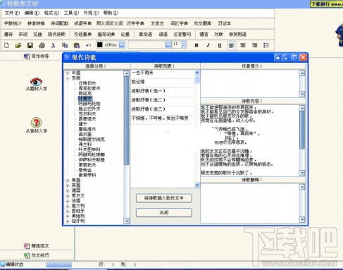The height and width of the screenshot is (270, 343).
Task: Select the poem 波斯抒情(选三)
Action: pos(148,109)
